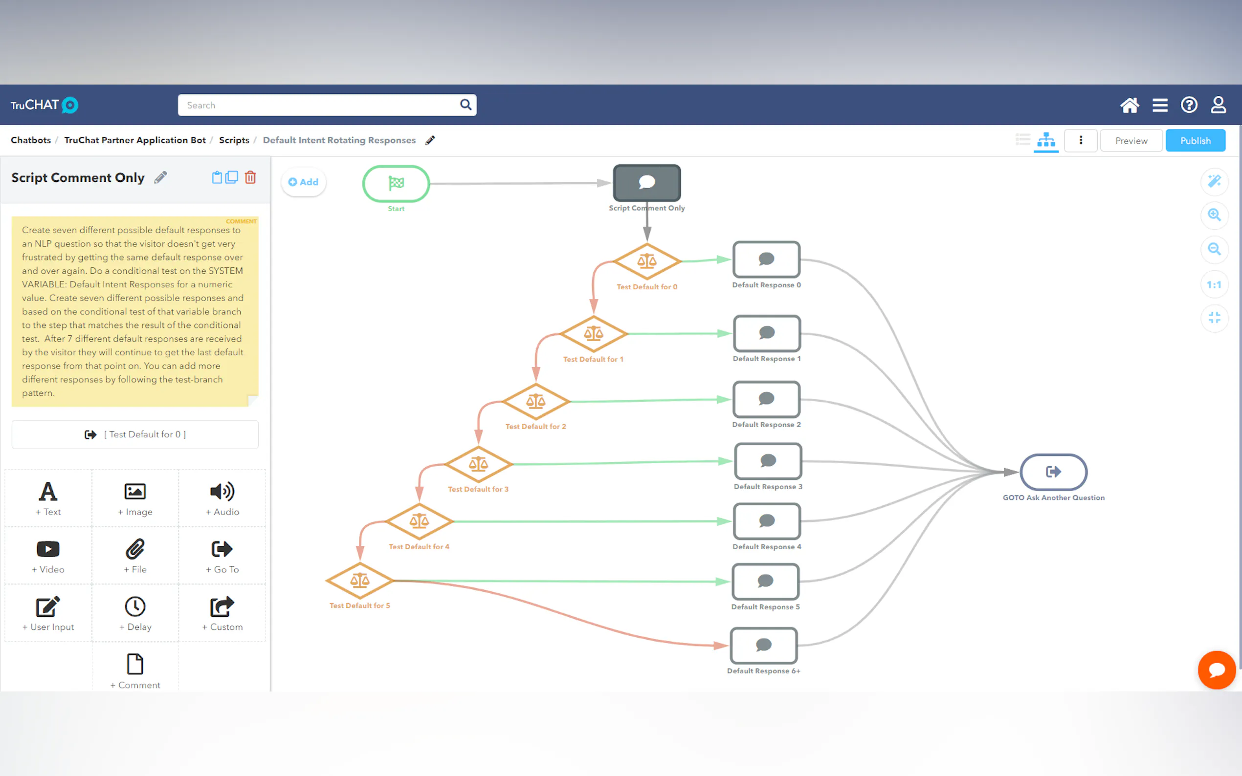Click the red trash delete icon
Screen dimensions: 1242x776
250,177
